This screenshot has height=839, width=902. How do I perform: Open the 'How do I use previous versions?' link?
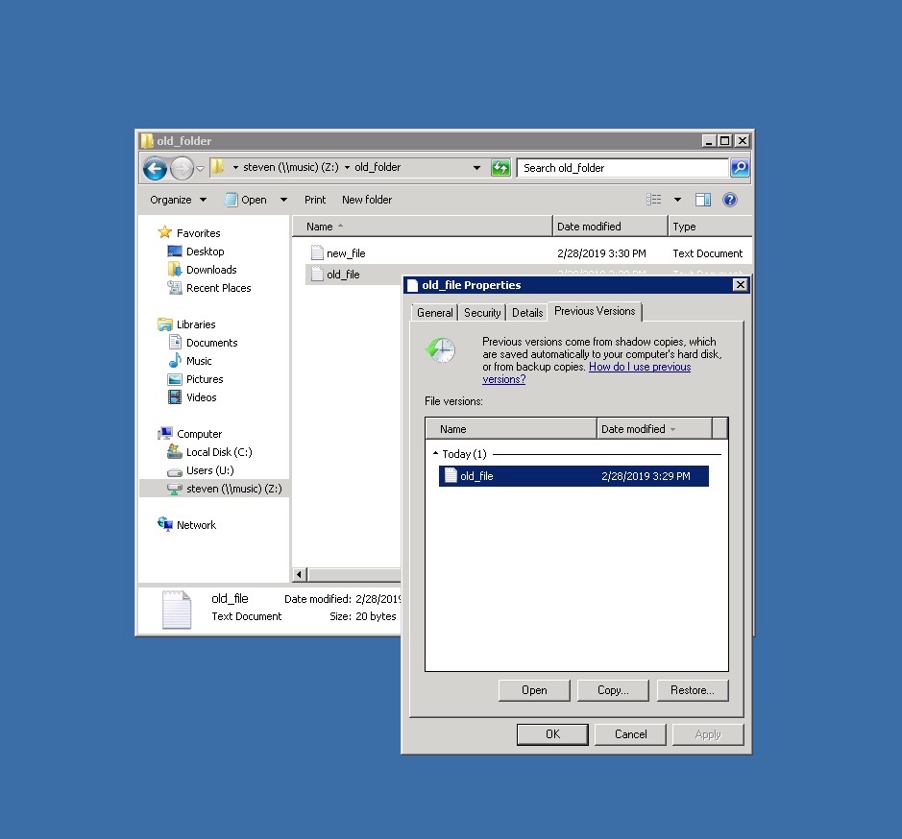pos(640,366)
